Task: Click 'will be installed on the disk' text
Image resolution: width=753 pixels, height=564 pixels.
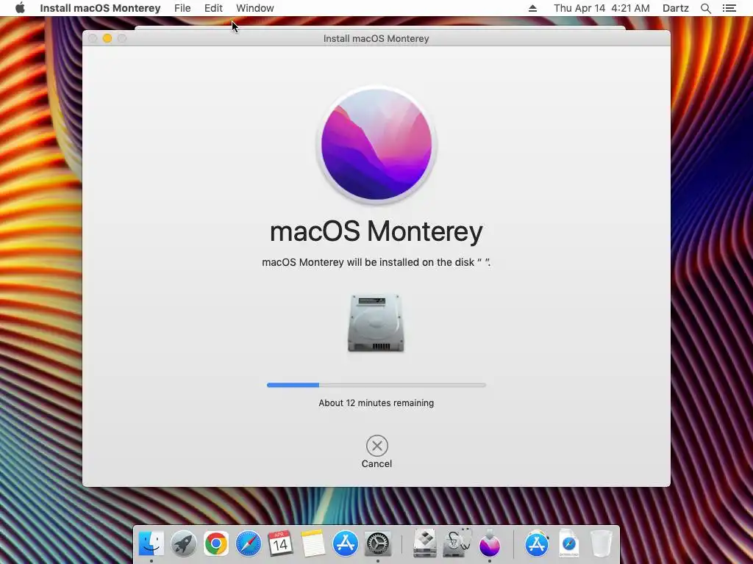Action: [410, 262]
